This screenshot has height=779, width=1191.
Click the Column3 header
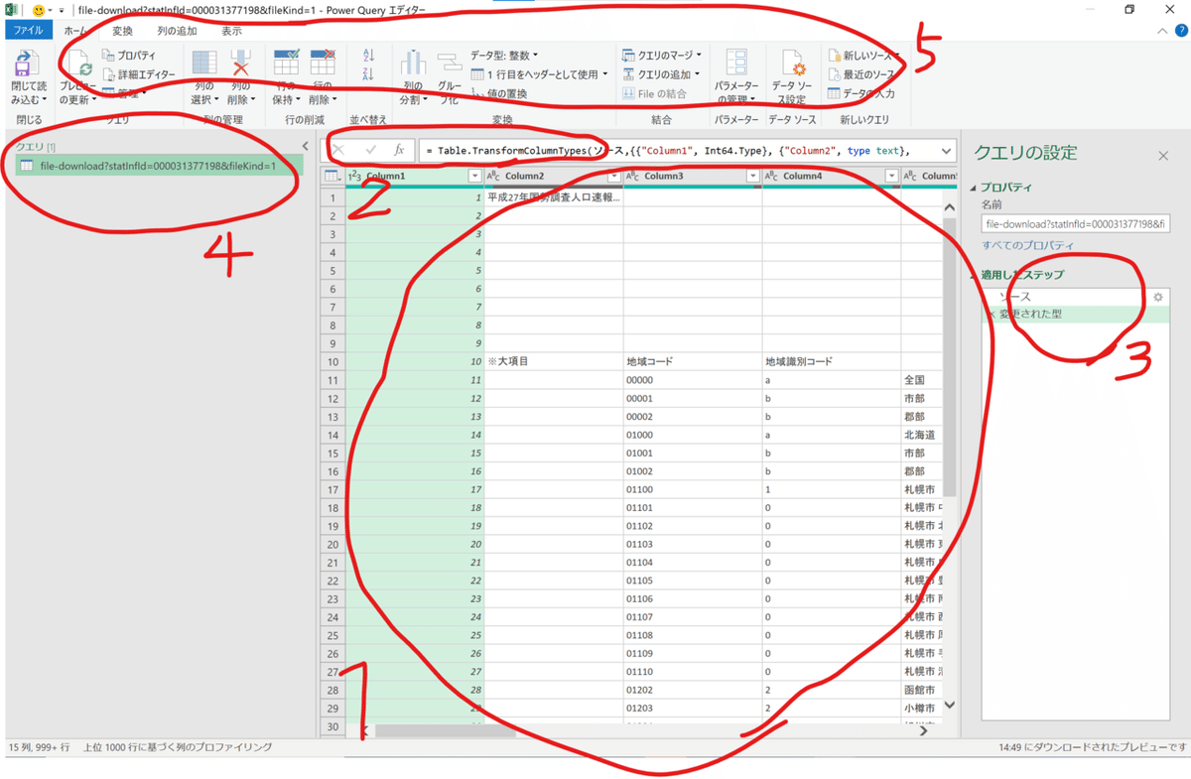coord(693,176)
